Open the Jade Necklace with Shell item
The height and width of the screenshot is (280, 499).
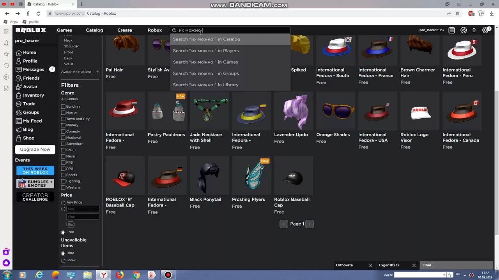[209, 111]
